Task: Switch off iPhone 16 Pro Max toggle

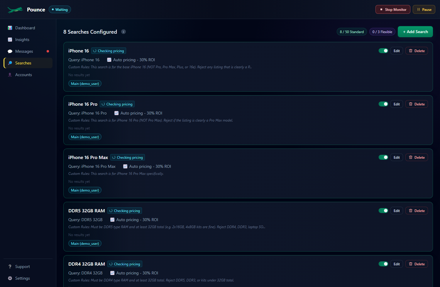Action: pos(383,157)
